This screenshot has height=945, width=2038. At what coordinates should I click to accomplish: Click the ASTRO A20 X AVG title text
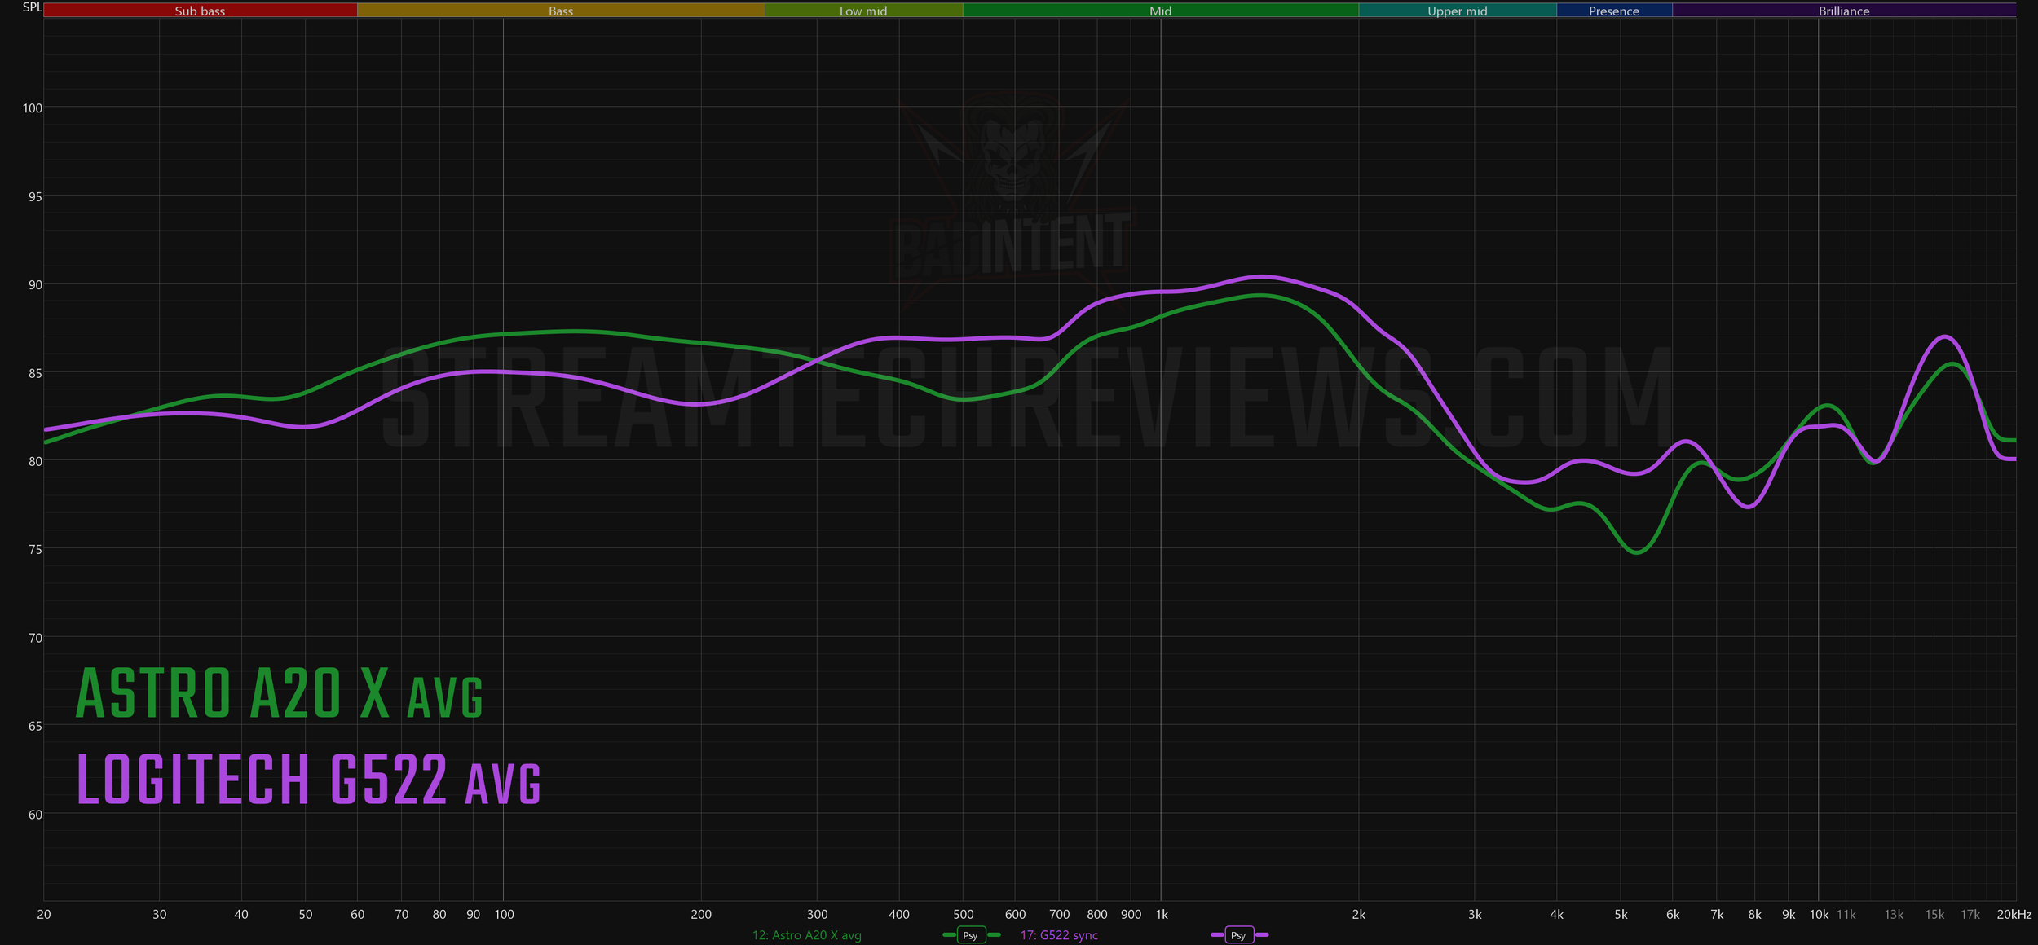coord(280,693)
